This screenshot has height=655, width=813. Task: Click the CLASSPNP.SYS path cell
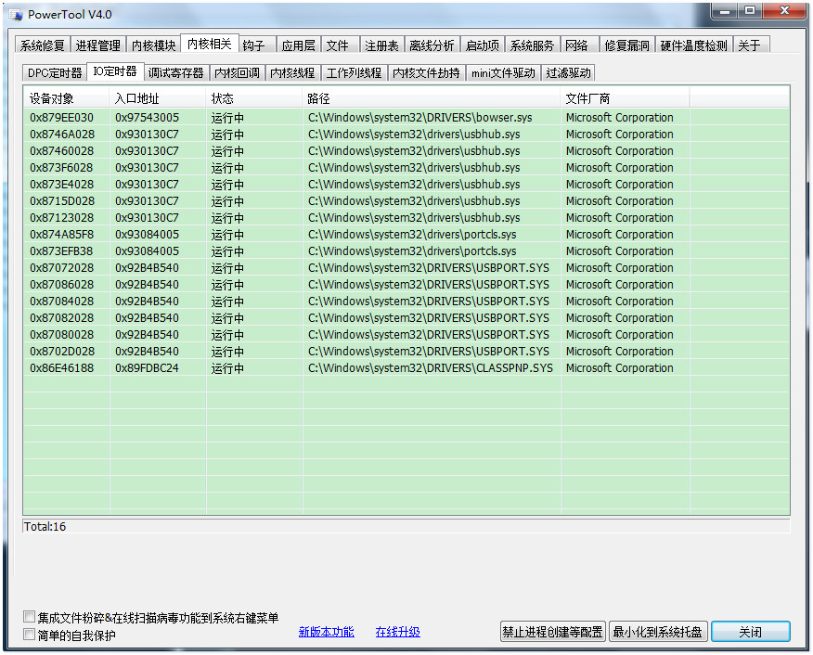coord(431,368)
